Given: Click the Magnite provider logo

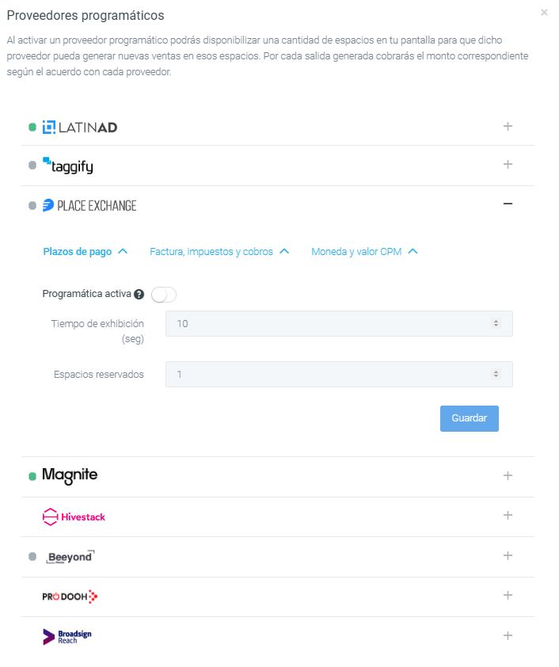Looking at the screenshot, I should coord(70,475).
